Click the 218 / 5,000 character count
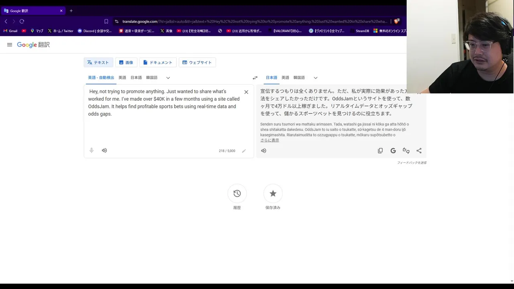Image resolution: width=514 pixels, height=289 pixels. 227,151
